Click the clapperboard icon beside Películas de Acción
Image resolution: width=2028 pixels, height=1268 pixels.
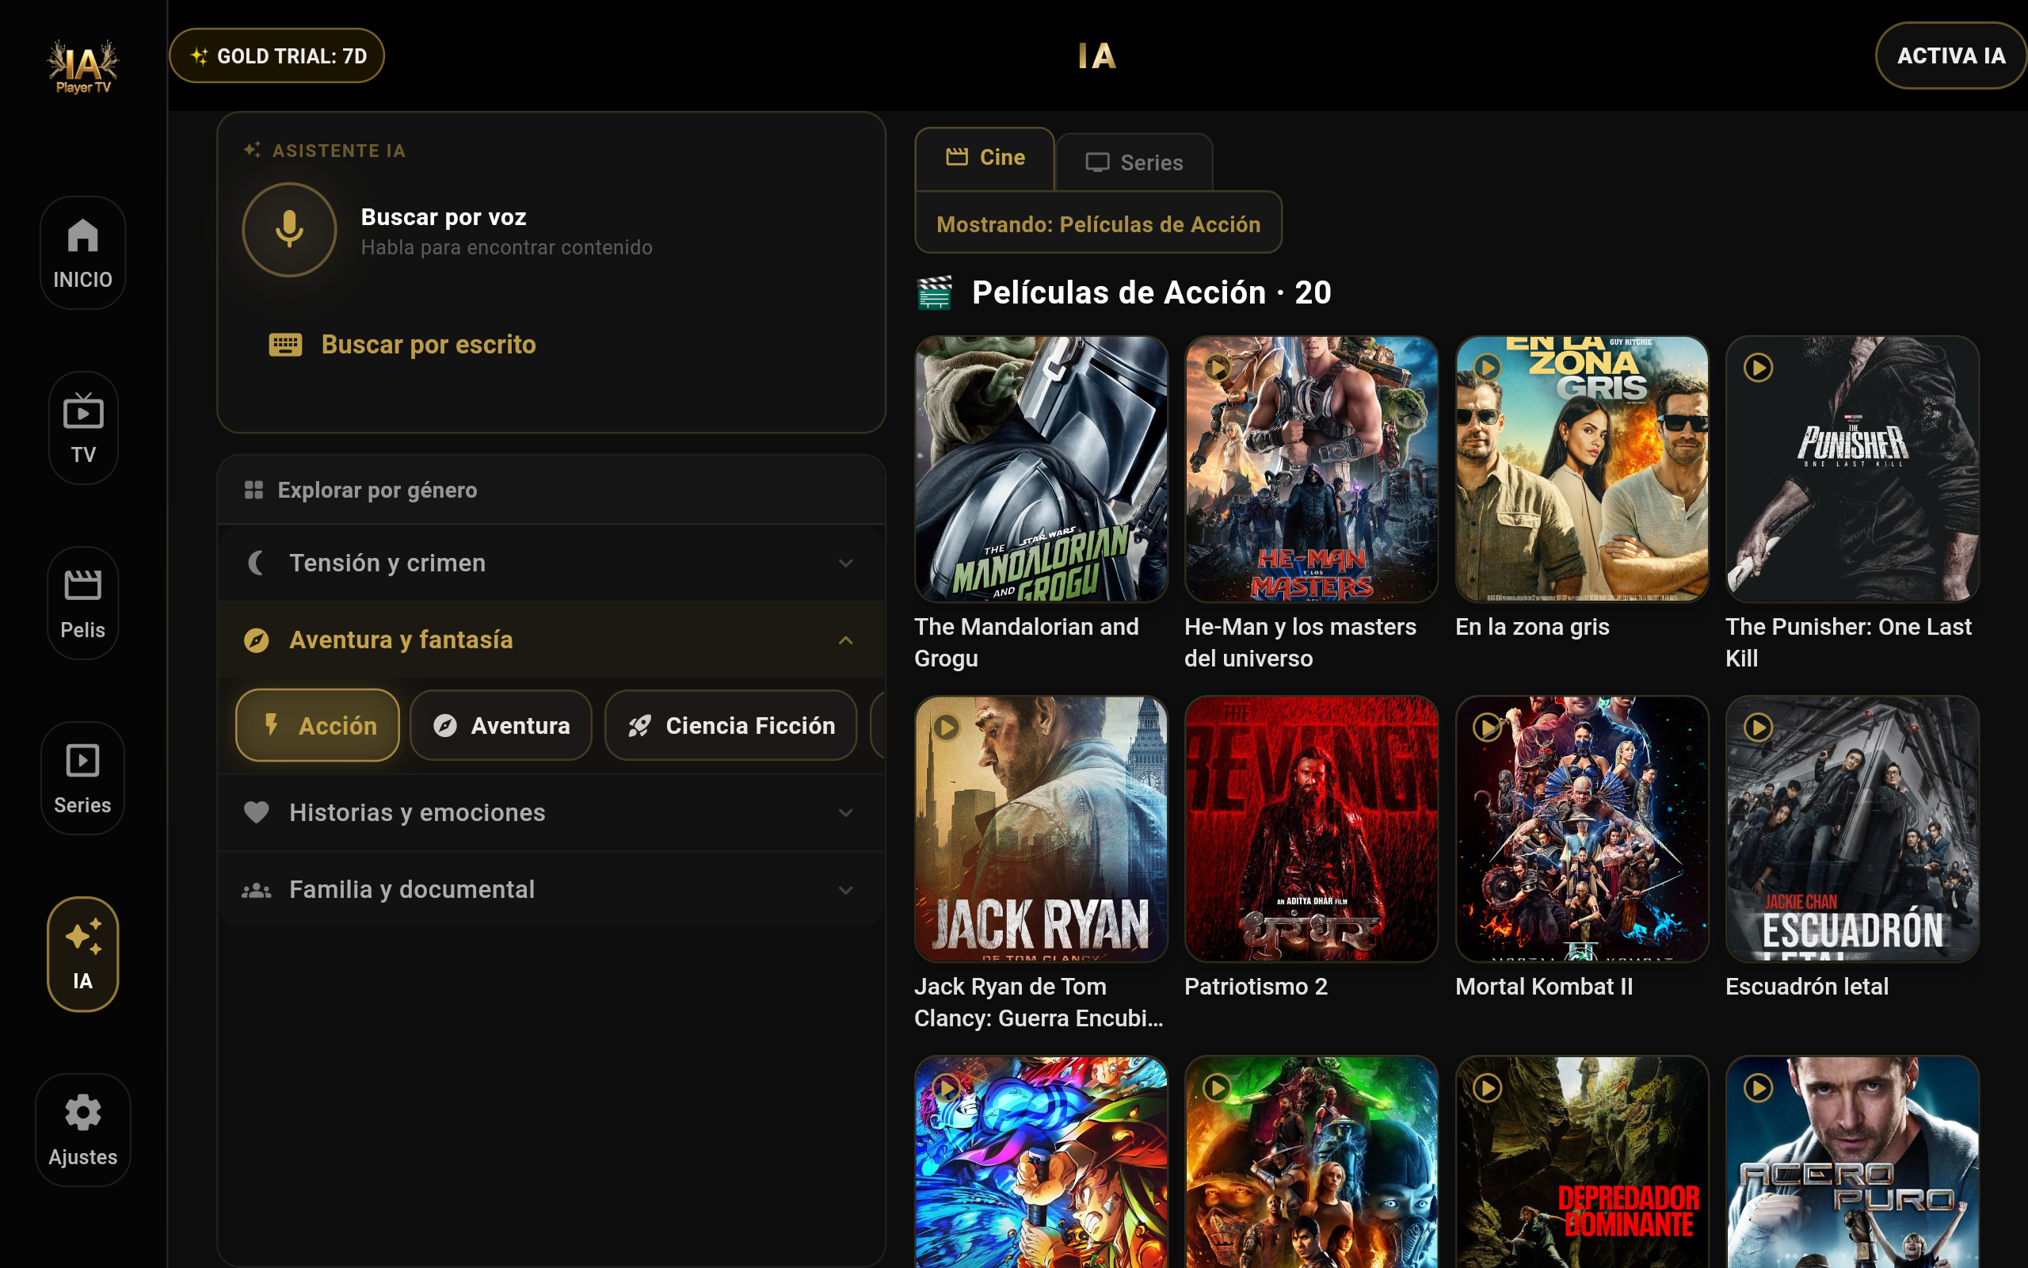coord(935,293)
